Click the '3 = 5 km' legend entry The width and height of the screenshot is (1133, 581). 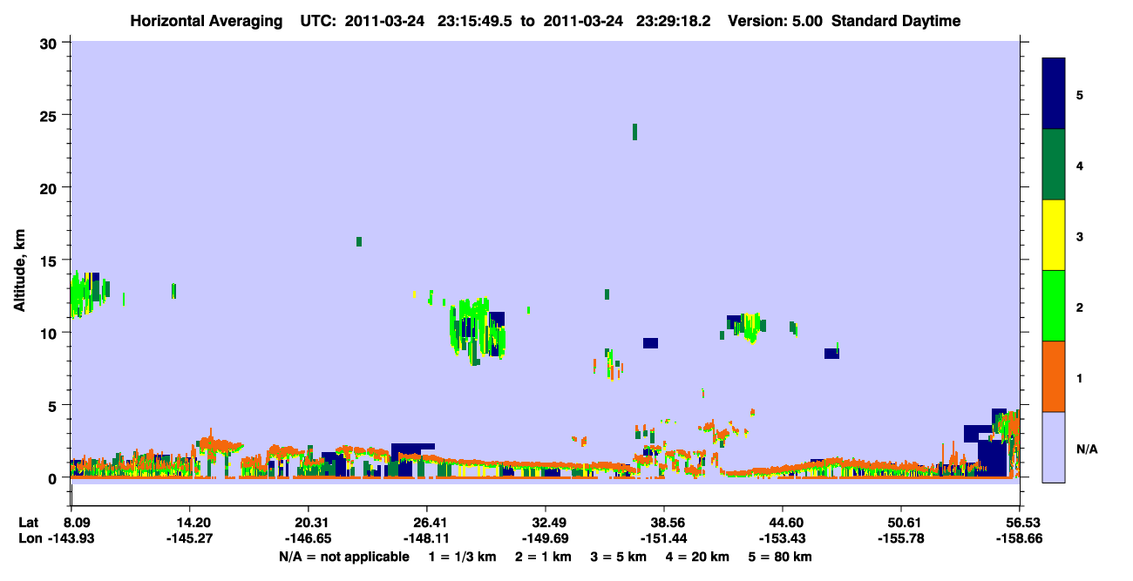click(x=620, y=557)
